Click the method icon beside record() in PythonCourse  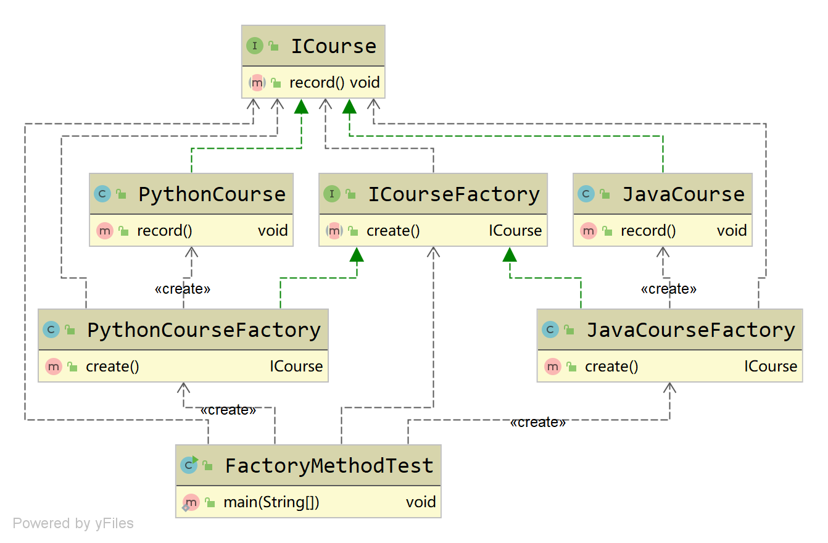pos(105,231)
